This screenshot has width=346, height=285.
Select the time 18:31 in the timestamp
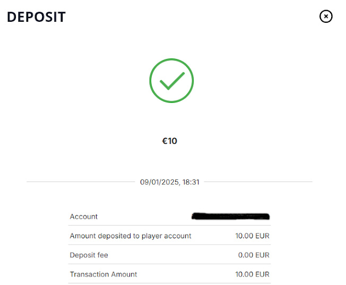coord(191,182)
